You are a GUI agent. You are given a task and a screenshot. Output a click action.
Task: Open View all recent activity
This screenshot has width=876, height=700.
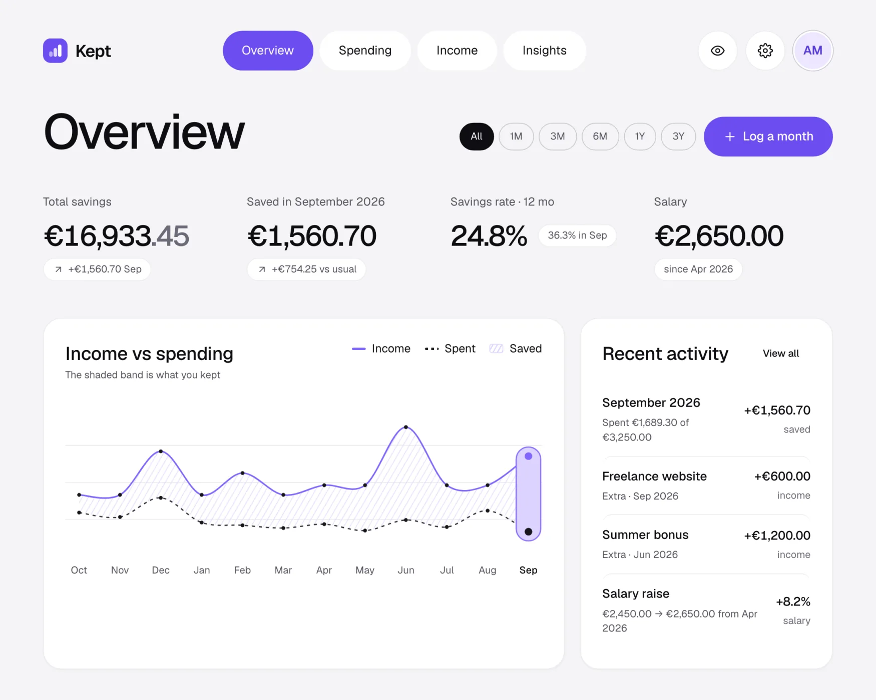pos(780,353)
